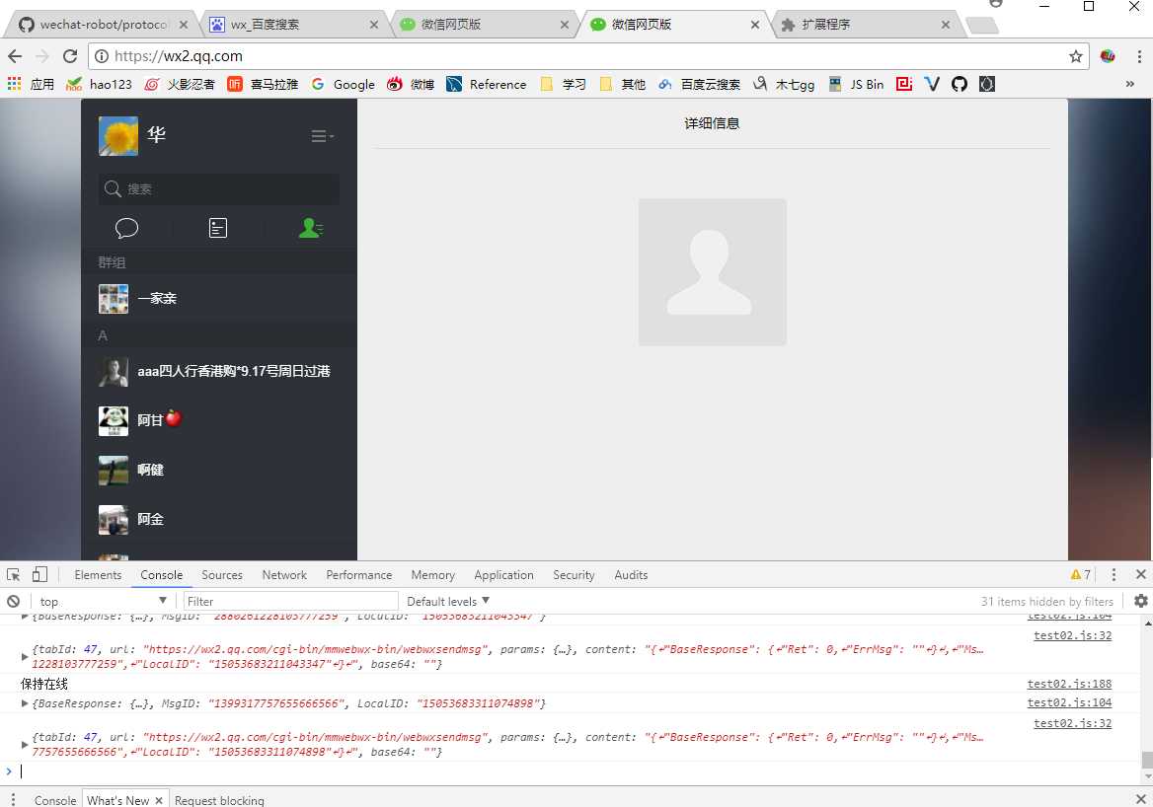Reload the page with the refresh icon

click(70, 56)
